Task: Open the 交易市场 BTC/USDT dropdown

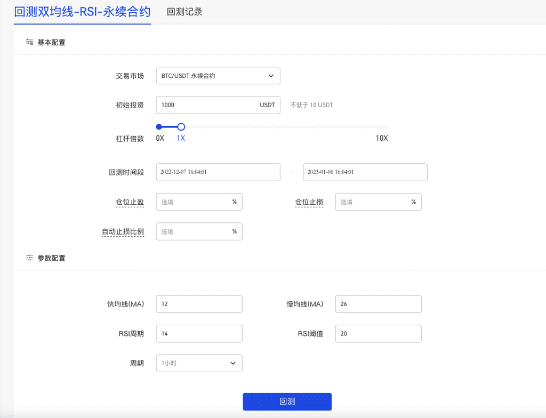Action: [x=218, y=76]
